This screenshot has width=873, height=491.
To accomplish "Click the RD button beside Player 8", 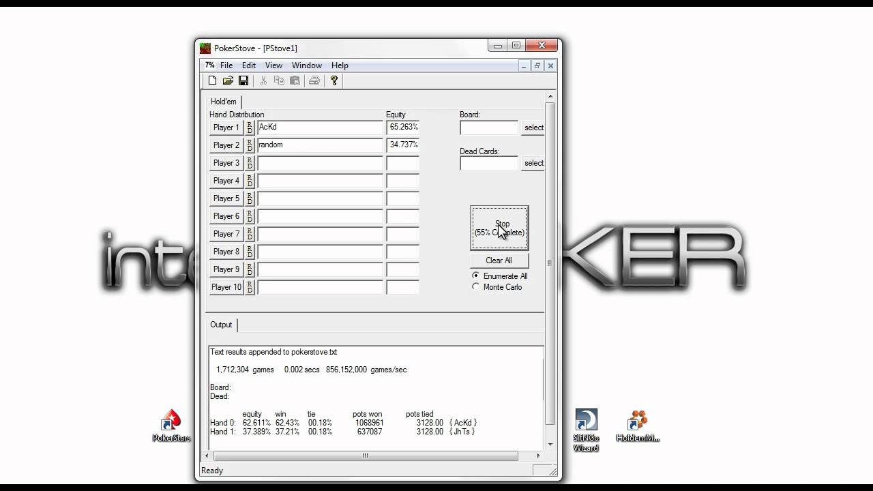I will (x=250, y=252).
